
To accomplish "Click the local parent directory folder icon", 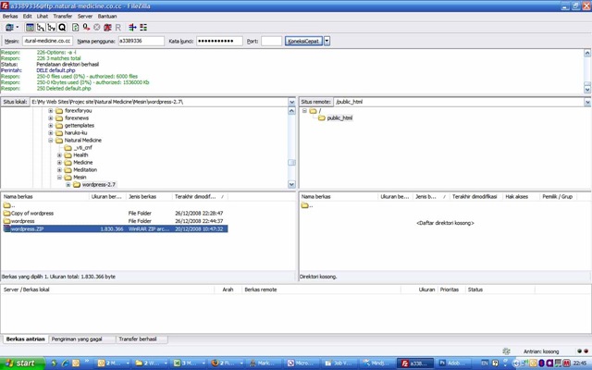I will tap(6, 205).
